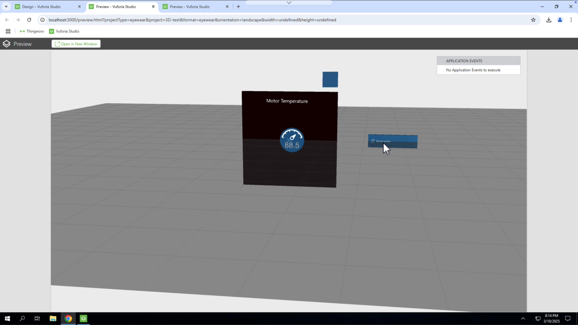Screen dimensions: 578x325
Task: Click the Motor Temperature label
Action: click(x=287, y=101)
